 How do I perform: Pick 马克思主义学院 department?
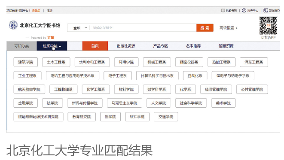tap(125, 103)
